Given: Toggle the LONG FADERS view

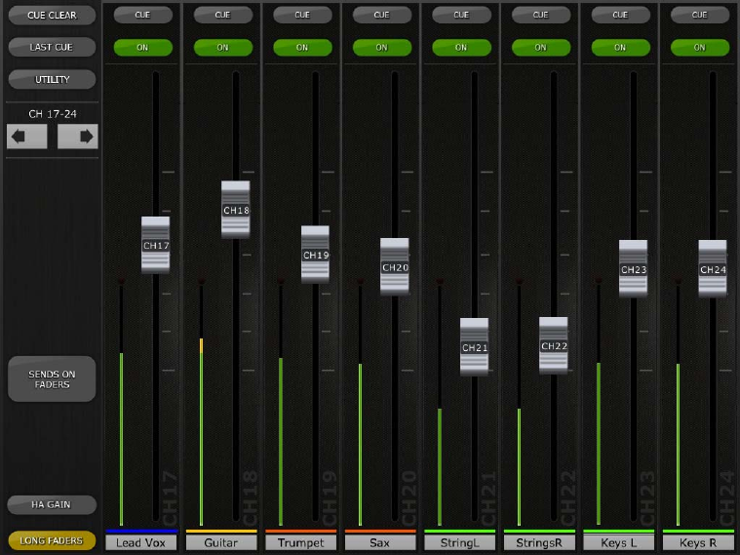Looking at the screenshot, I should [x=52, y=540].
